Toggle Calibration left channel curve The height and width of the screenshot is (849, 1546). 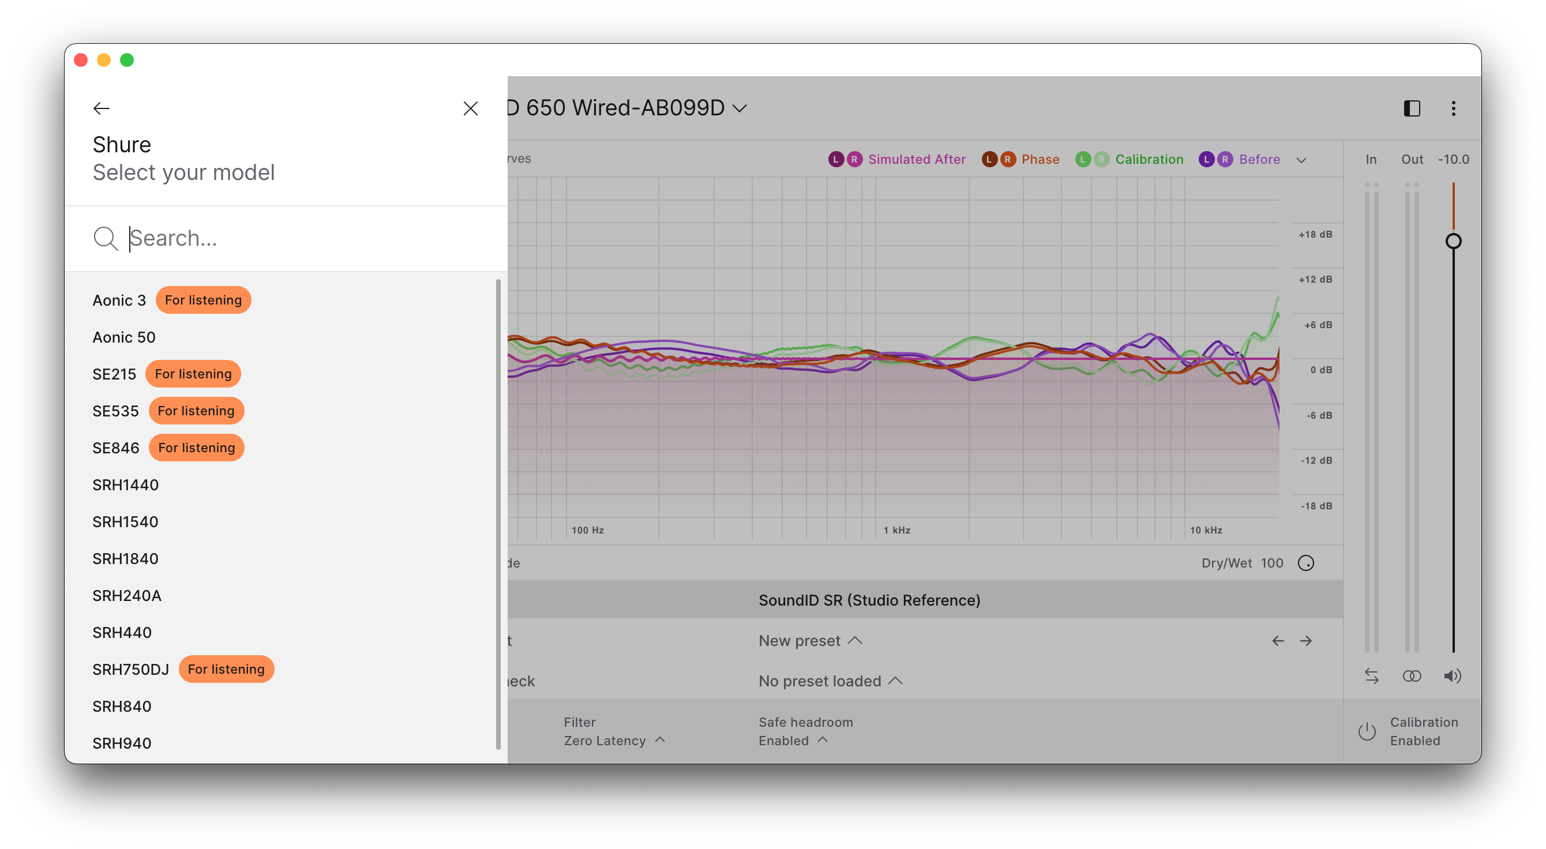pos(1083,160)
